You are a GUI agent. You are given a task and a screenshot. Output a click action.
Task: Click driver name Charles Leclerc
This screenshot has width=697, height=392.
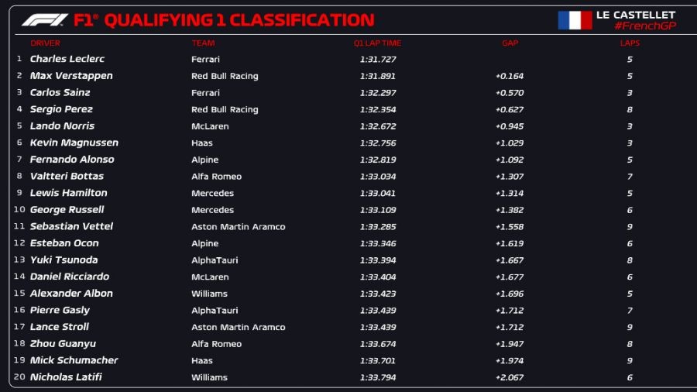coord(67,59)
